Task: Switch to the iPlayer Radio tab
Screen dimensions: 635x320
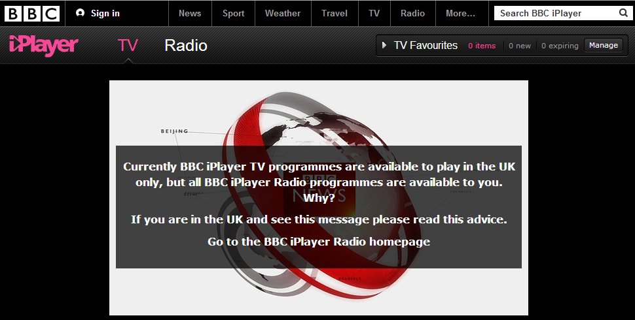Action: coord(186,45)
